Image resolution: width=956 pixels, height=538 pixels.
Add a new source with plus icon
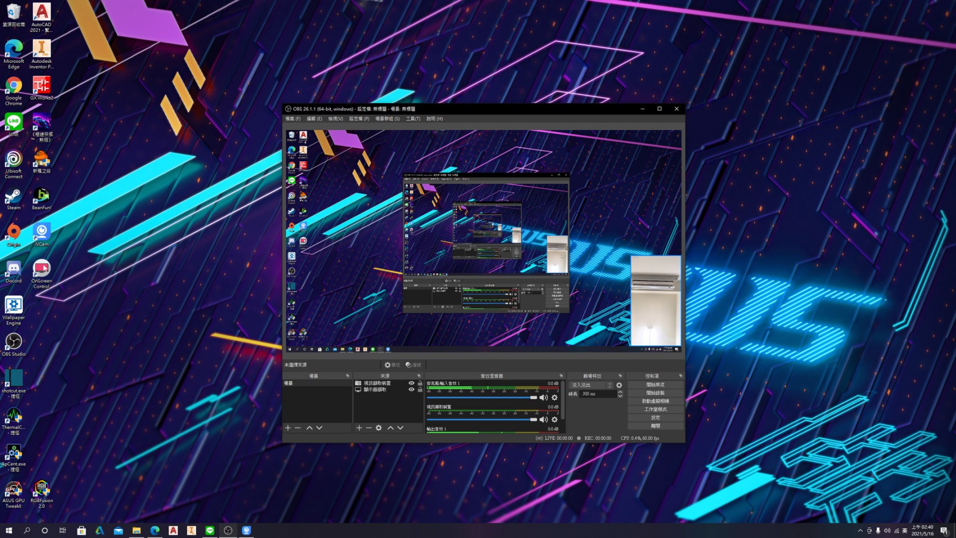(359, 428)
